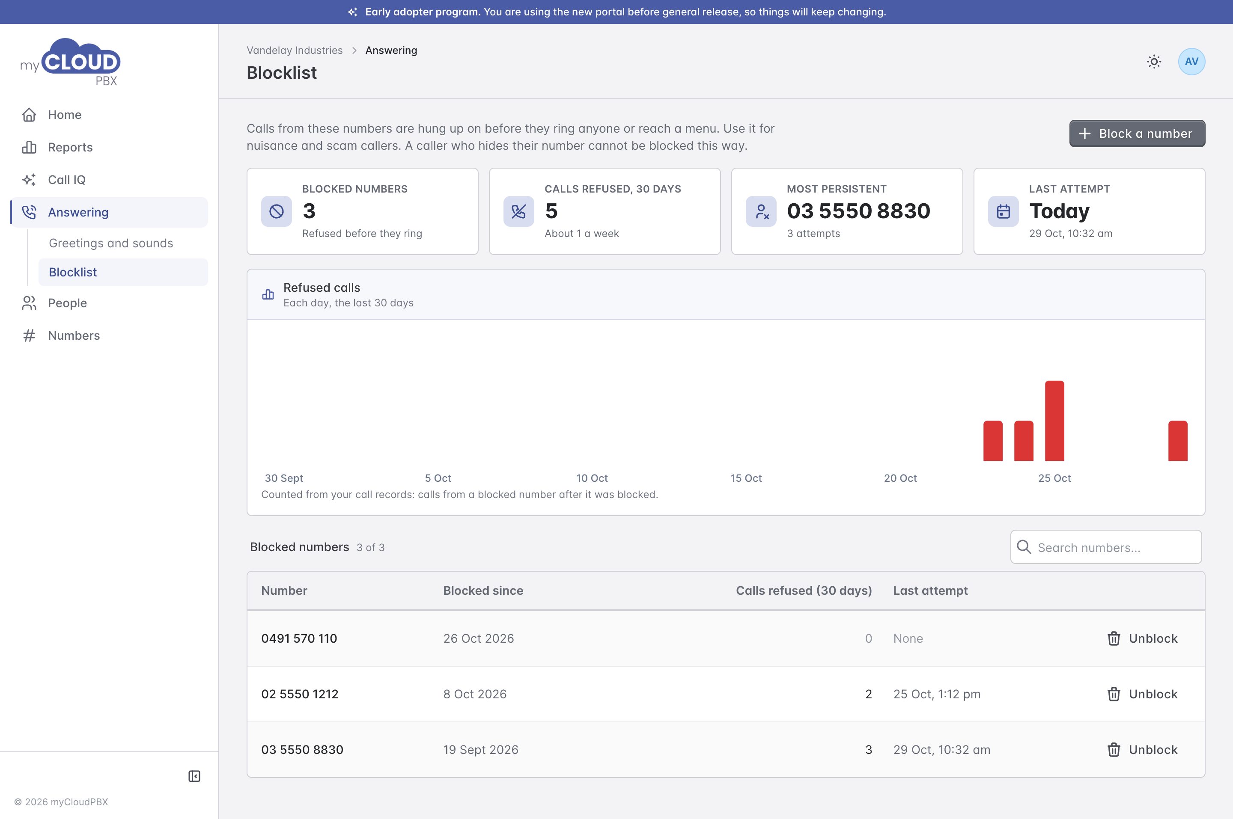
Task: Click the Last attempt column header
Action: [x=930, y=591]
